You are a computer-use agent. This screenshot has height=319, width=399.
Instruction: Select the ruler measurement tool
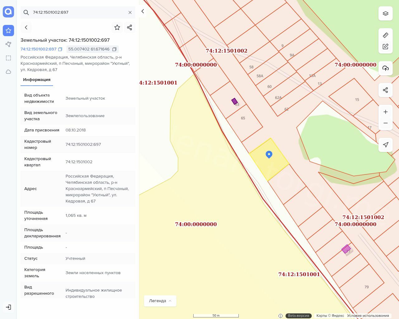[x=386, y=35]
